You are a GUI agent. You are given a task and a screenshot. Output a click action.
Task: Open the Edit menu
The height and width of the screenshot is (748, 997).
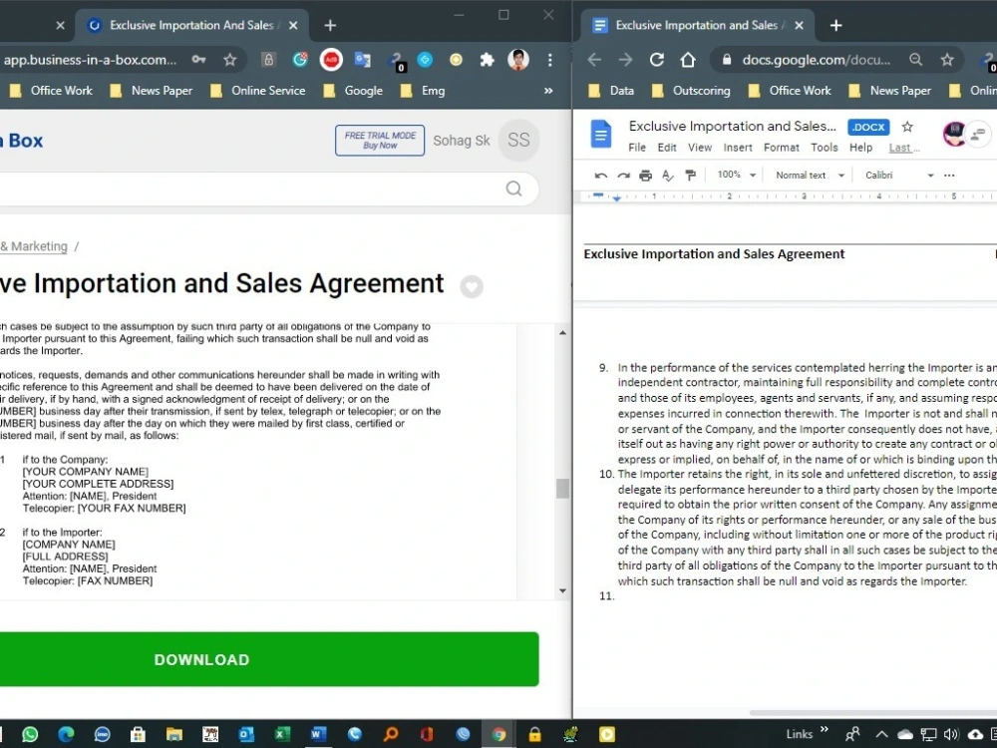click(667, 148)
